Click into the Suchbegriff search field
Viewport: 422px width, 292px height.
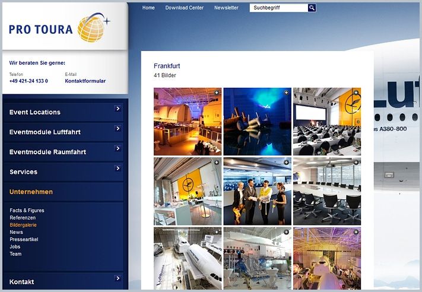coord(278,8)
